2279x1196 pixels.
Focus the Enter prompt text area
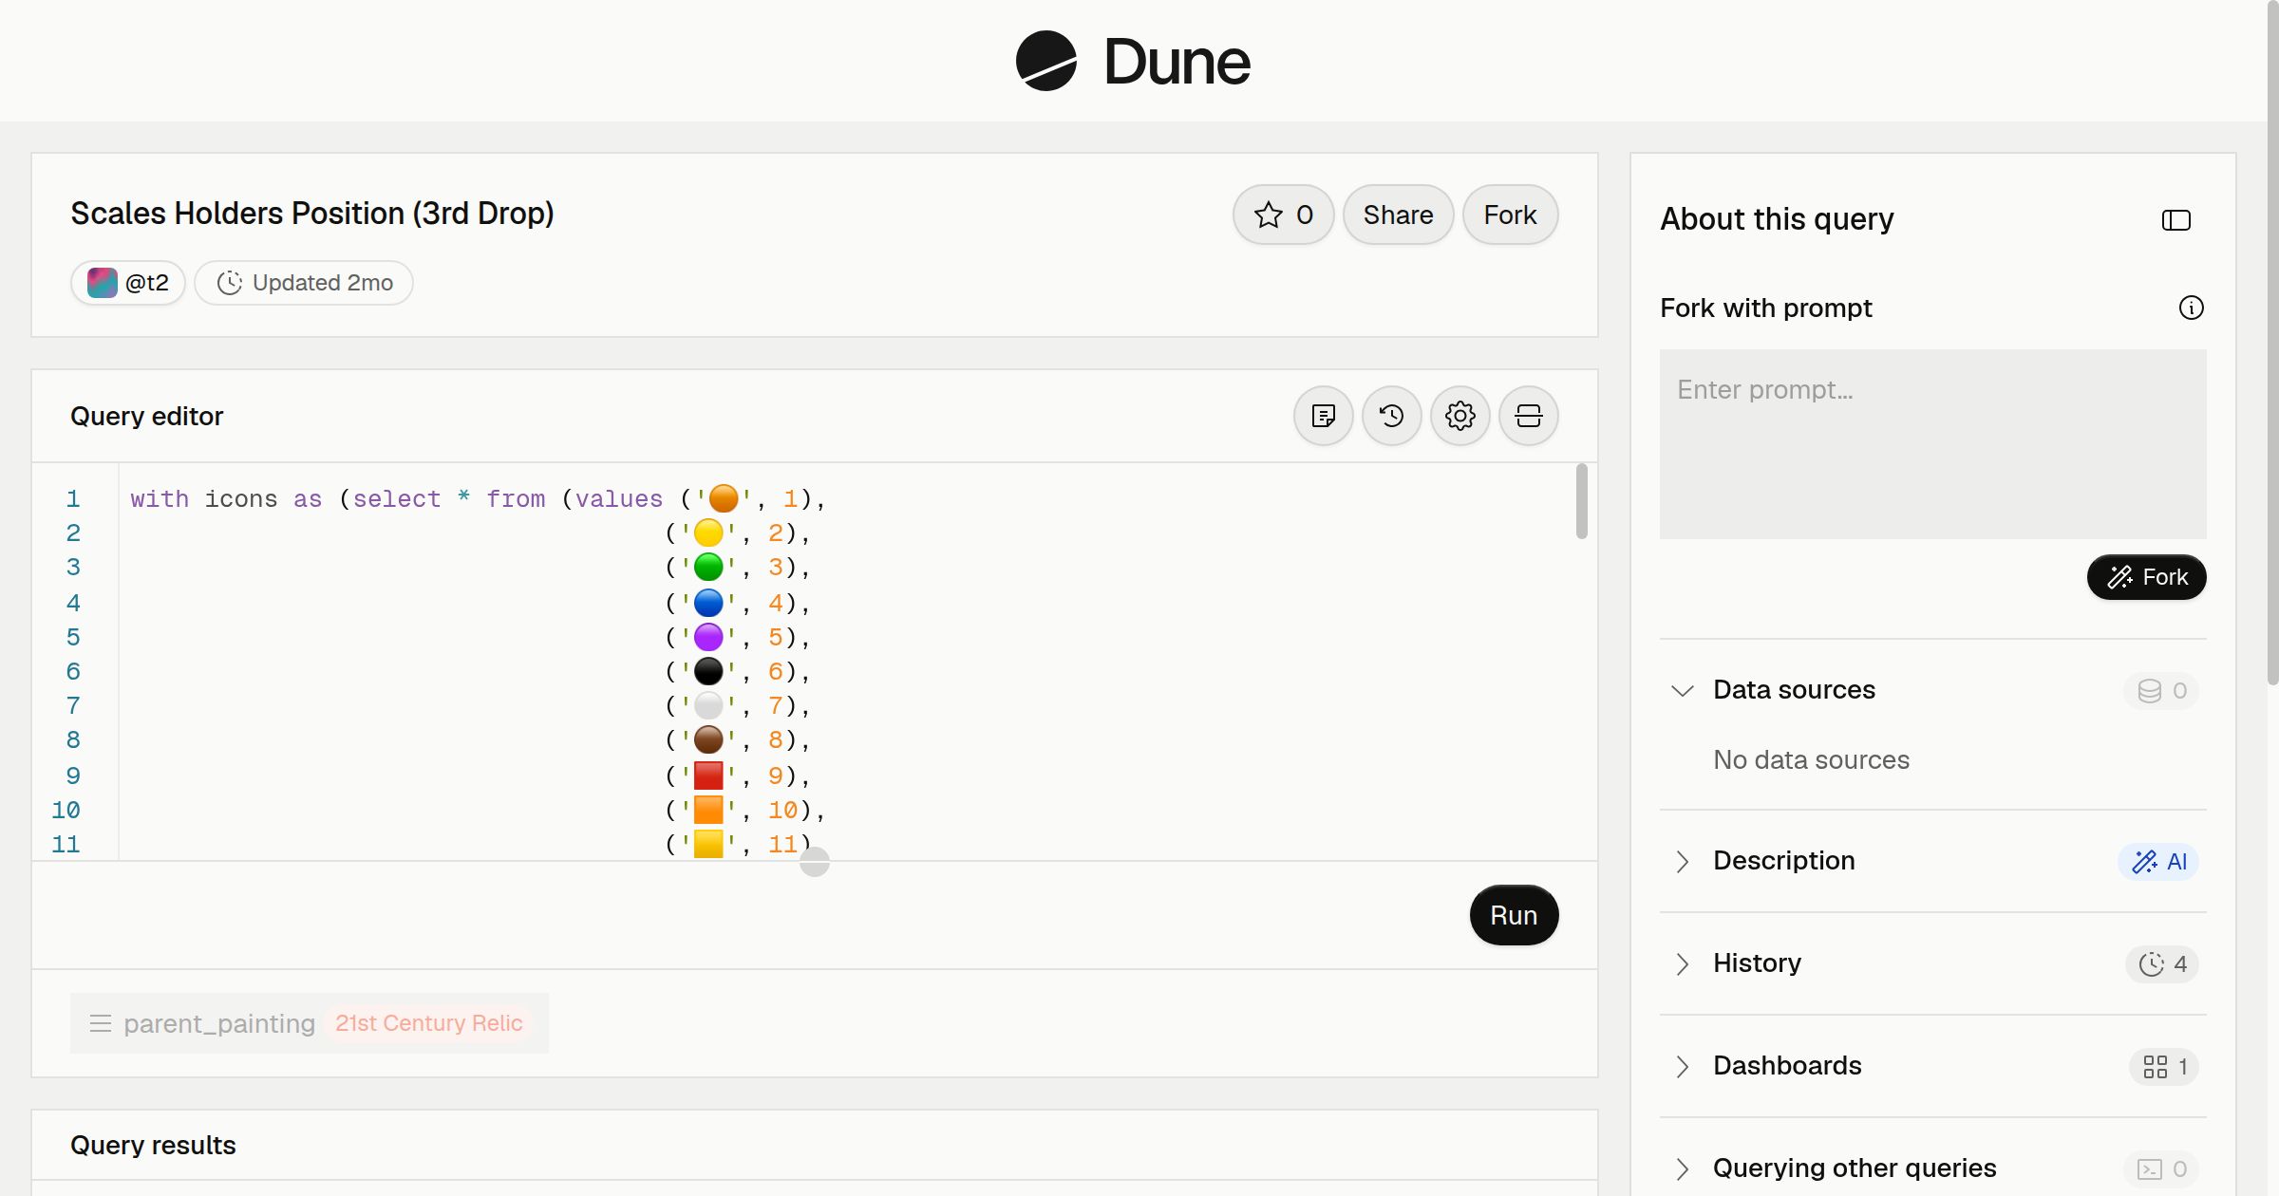coord(1933,444)
